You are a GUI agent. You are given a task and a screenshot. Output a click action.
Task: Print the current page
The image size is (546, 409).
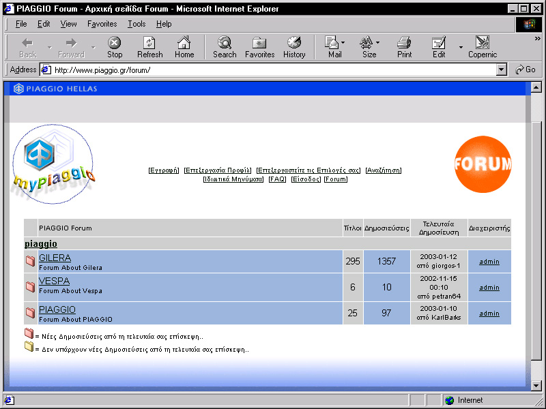pos(404,47)
